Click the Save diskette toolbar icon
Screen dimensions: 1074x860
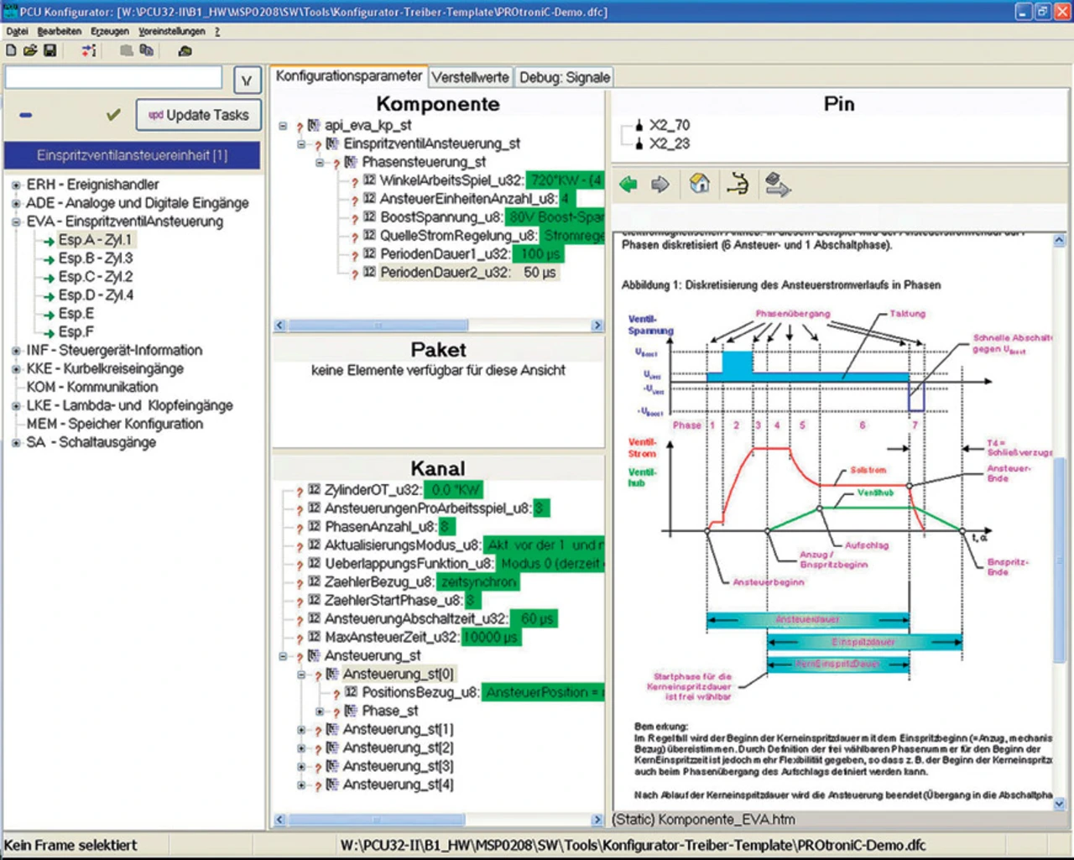[x=50, y=50]
